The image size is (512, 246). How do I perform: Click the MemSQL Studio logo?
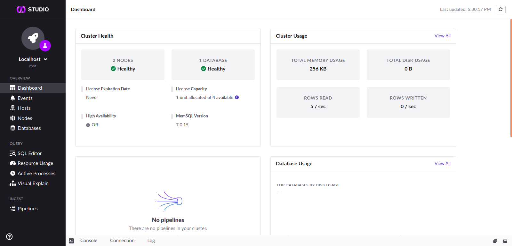pos(33,10)
